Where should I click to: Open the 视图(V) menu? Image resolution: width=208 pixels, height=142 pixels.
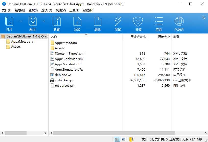tap(61, 10)
